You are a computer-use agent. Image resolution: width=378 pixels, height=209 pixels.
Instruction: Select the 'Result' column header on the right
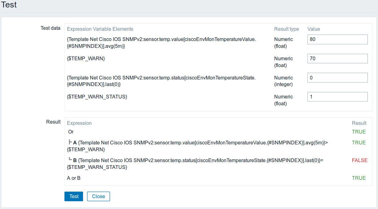coord(359,123)
